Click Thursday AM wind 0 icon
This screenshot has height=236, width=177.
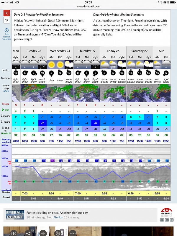click(x=78, y=73)
